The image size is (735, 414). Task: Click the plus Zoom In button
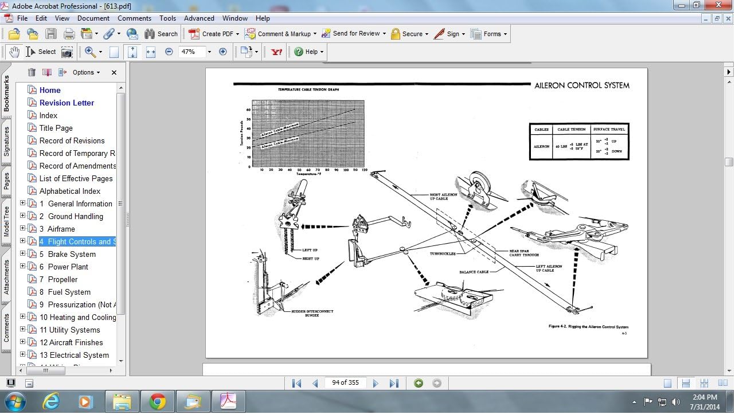pyautogui.click(x=223, y=52)
